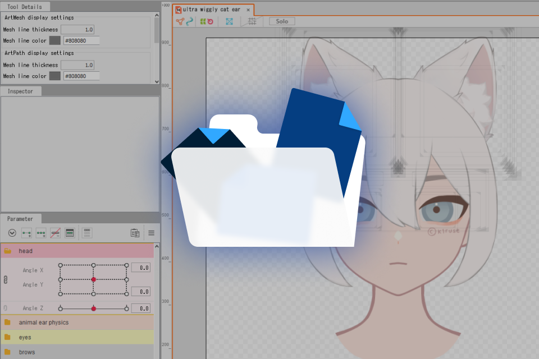Click the Angle X value field
The height and width of the screenshot is (359, 539).
(x=141, y=268)
